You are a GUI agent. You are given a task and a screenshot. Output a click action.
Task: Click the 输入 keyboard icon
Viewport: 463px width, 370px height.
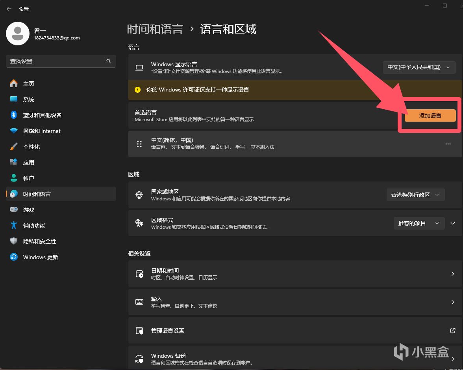click(139, 302)
